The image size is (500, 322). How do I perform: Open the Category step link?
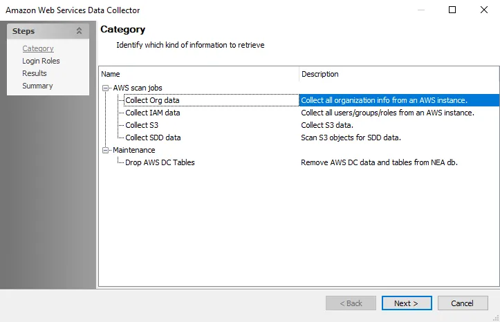pyautogui.click(x=38, y=48)
